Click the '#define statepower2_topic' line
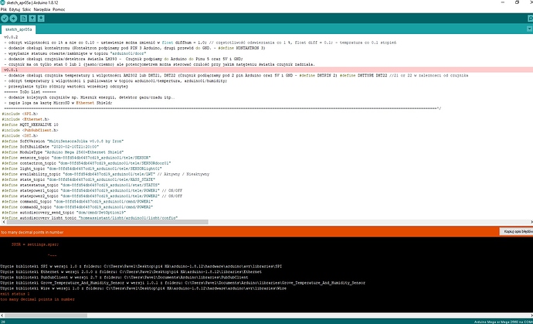This screenshot has width=533, height=324. pos(92,196)
